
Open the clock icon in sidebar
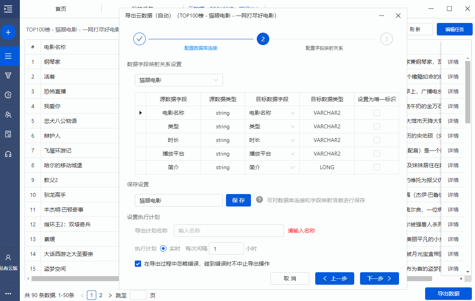coord(8,95)
